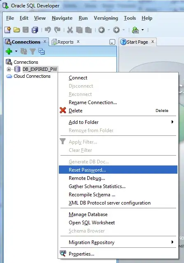Open the Edit menu
This screenshot has height=263, width=184.
click(x=24, y=18)
